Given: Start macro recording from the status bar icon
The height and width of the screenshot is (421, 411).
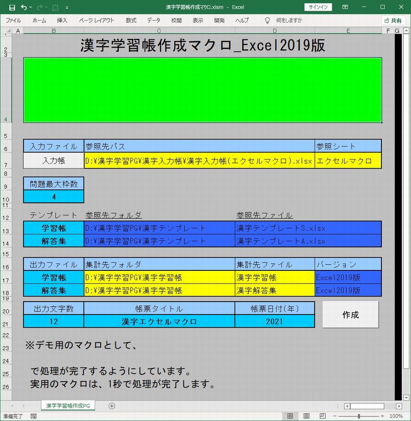Looking at the screenshot, I should pyautogui.click(x=33, y=415).
